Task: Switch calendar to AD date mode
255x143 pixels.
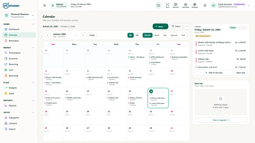Action: 137,35
